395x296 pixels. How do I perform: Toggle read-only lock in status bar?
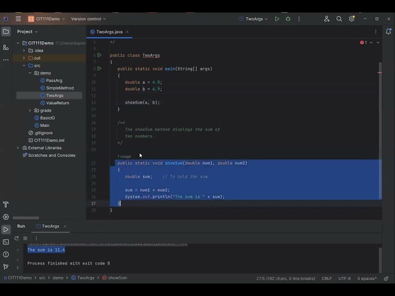386,278
